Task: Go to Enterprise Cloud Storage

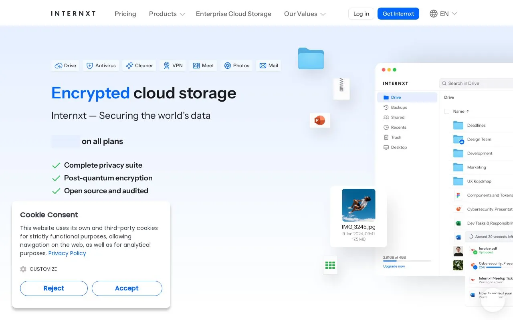Action: (x=234, y=14)
